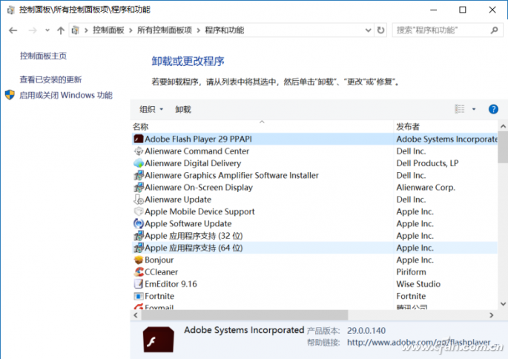
Task: Click the vertical scrollbar thumb
Action: pyautogui.click(x=503, y=147)
